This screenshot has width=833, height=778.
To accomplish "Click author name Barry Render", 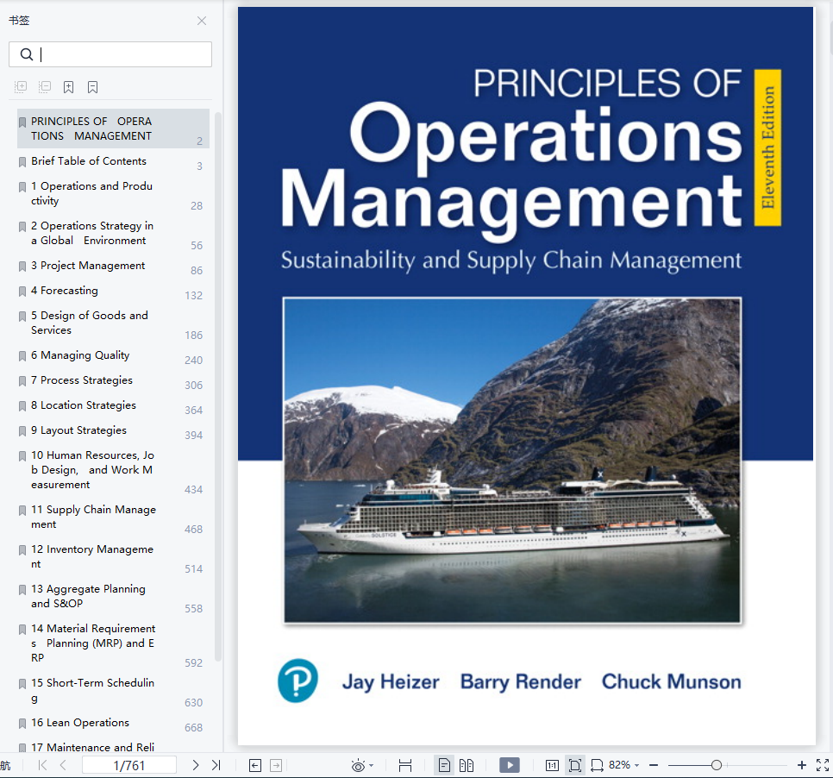I will pos(521,681).
